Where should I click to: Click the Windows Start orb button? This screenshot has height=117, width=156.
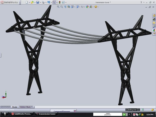(5, 114)
